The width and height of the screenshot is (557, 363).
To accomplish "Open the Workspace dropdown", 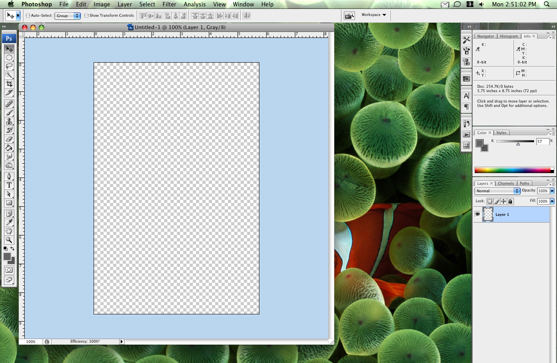I will point(373,15).
